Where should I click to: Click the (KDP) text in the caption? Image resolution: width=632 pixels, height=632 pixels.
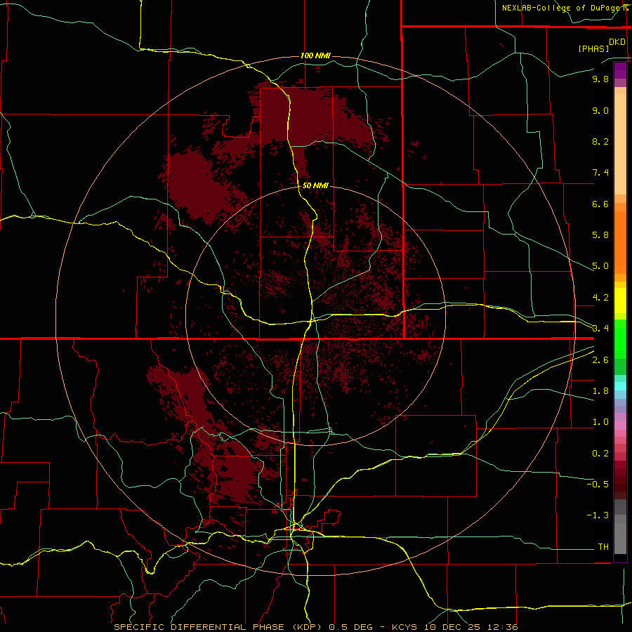point(307,627)
